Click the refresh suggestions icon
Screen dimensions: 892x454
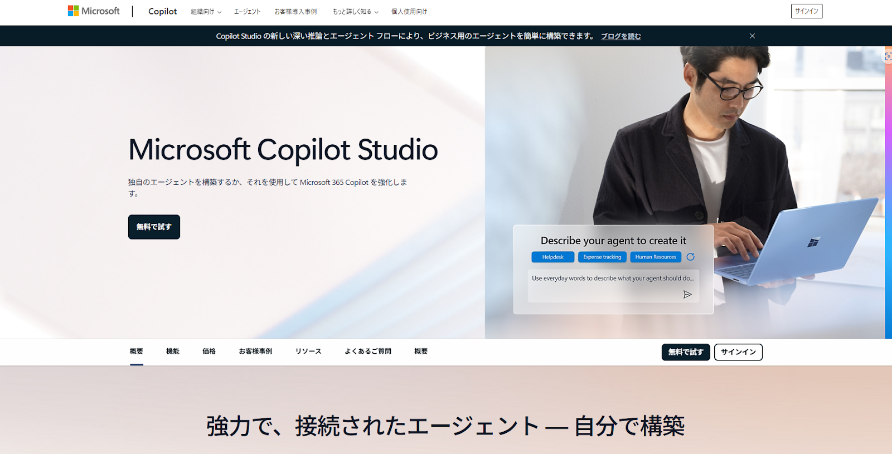pyautogui.click(x=690, y=257)
